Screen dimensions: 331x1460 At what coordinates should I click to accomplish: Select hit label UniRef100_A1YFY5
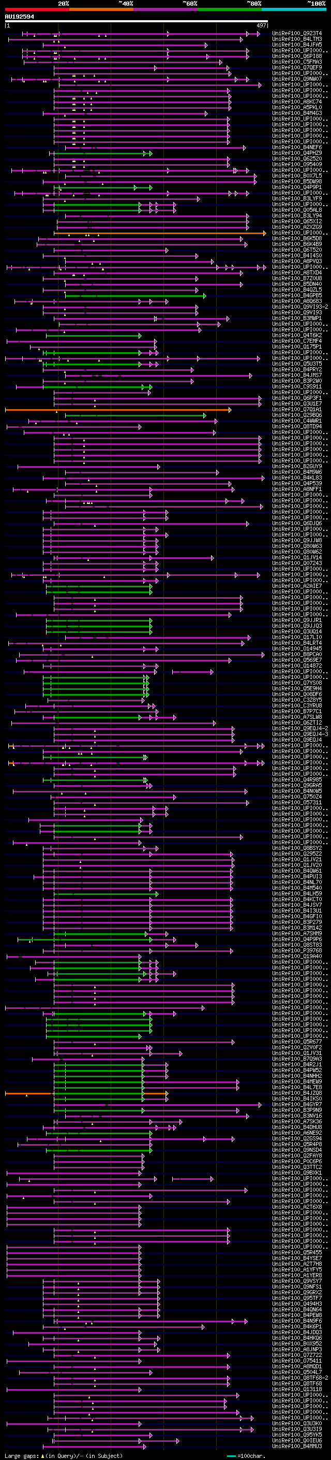(297, 1270)
